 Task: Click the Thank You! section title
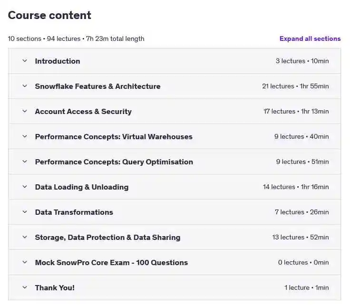pos(55,288)
